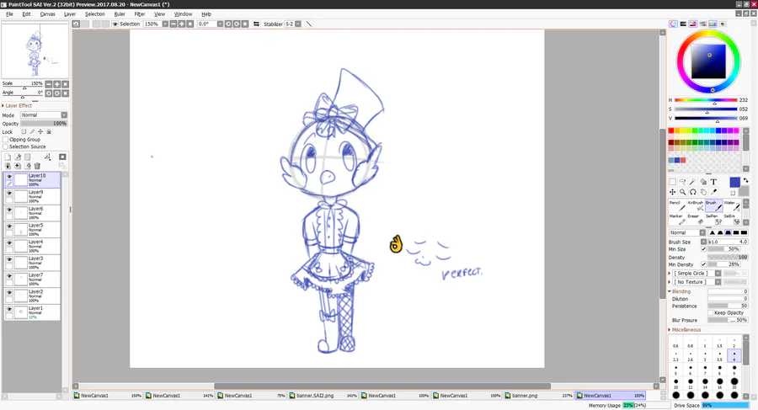Select the rotate view tool

point(693,192)
